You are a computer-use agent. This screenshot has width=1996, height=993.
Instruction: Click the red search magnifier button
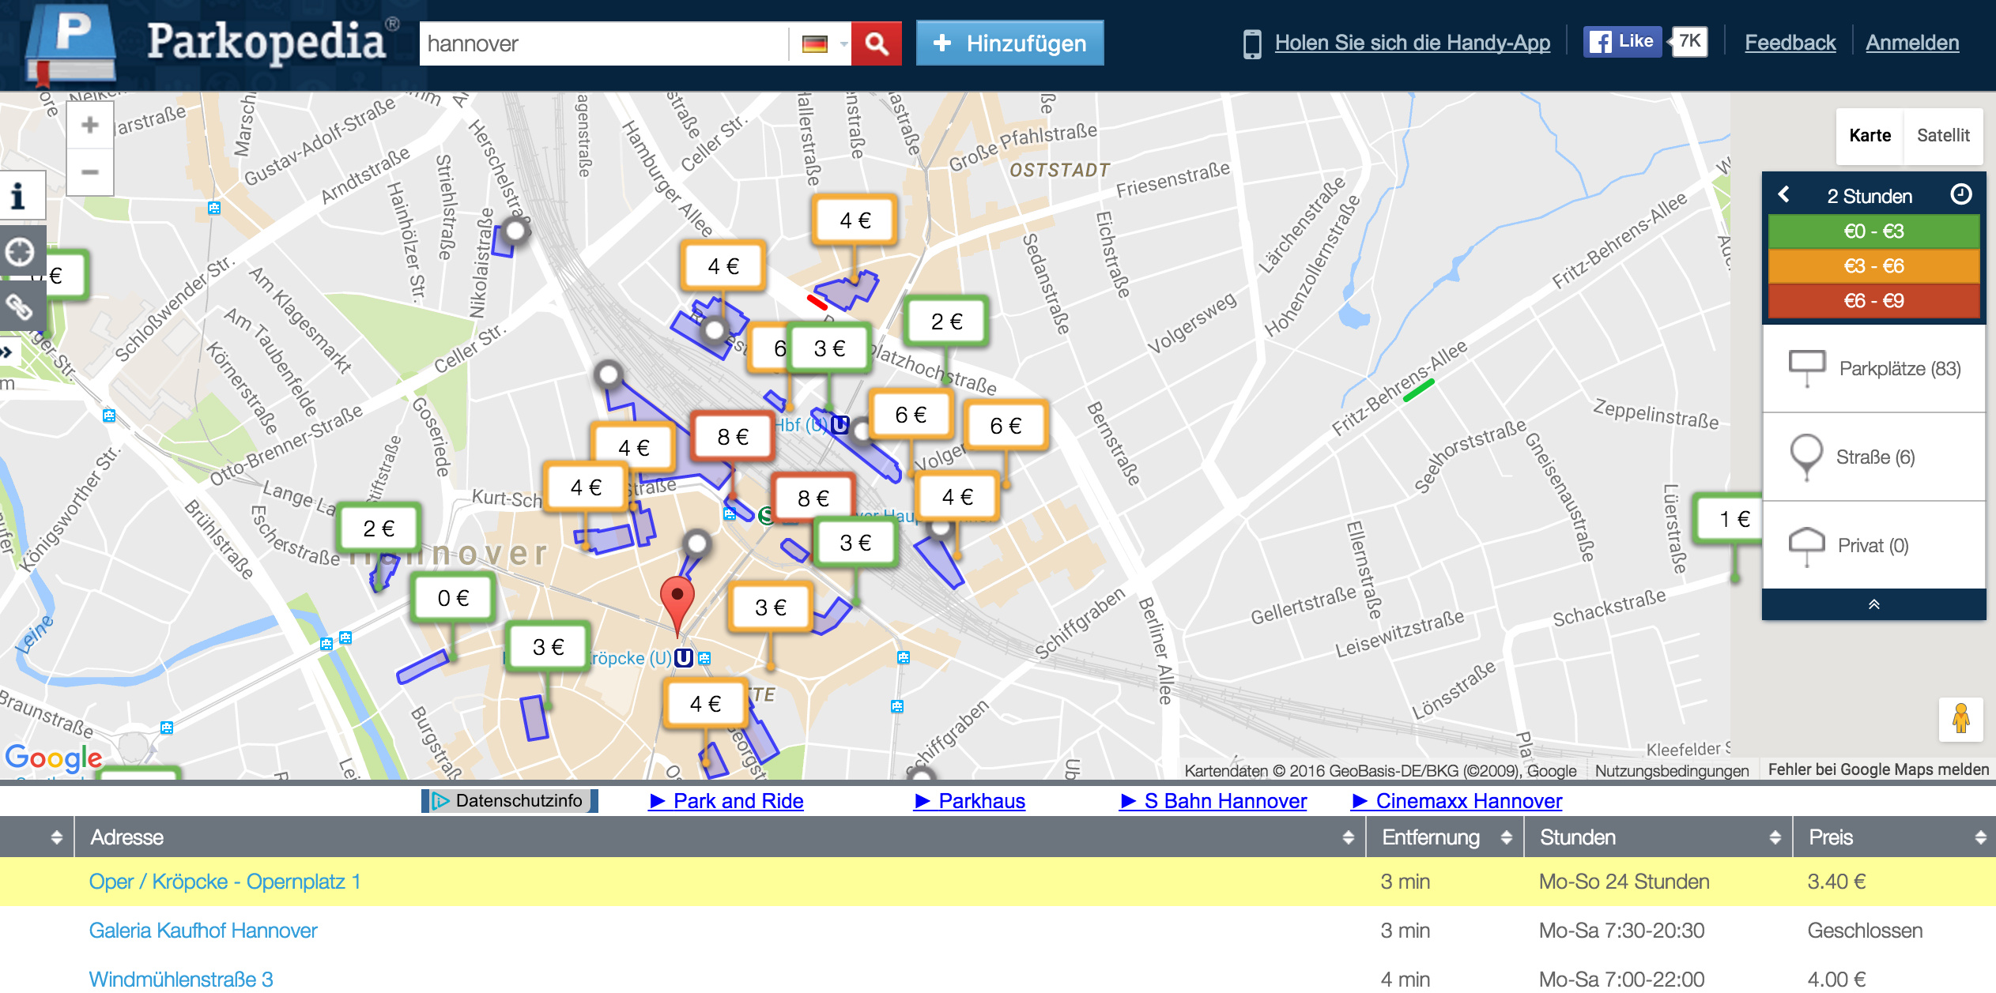pos(876,43)
